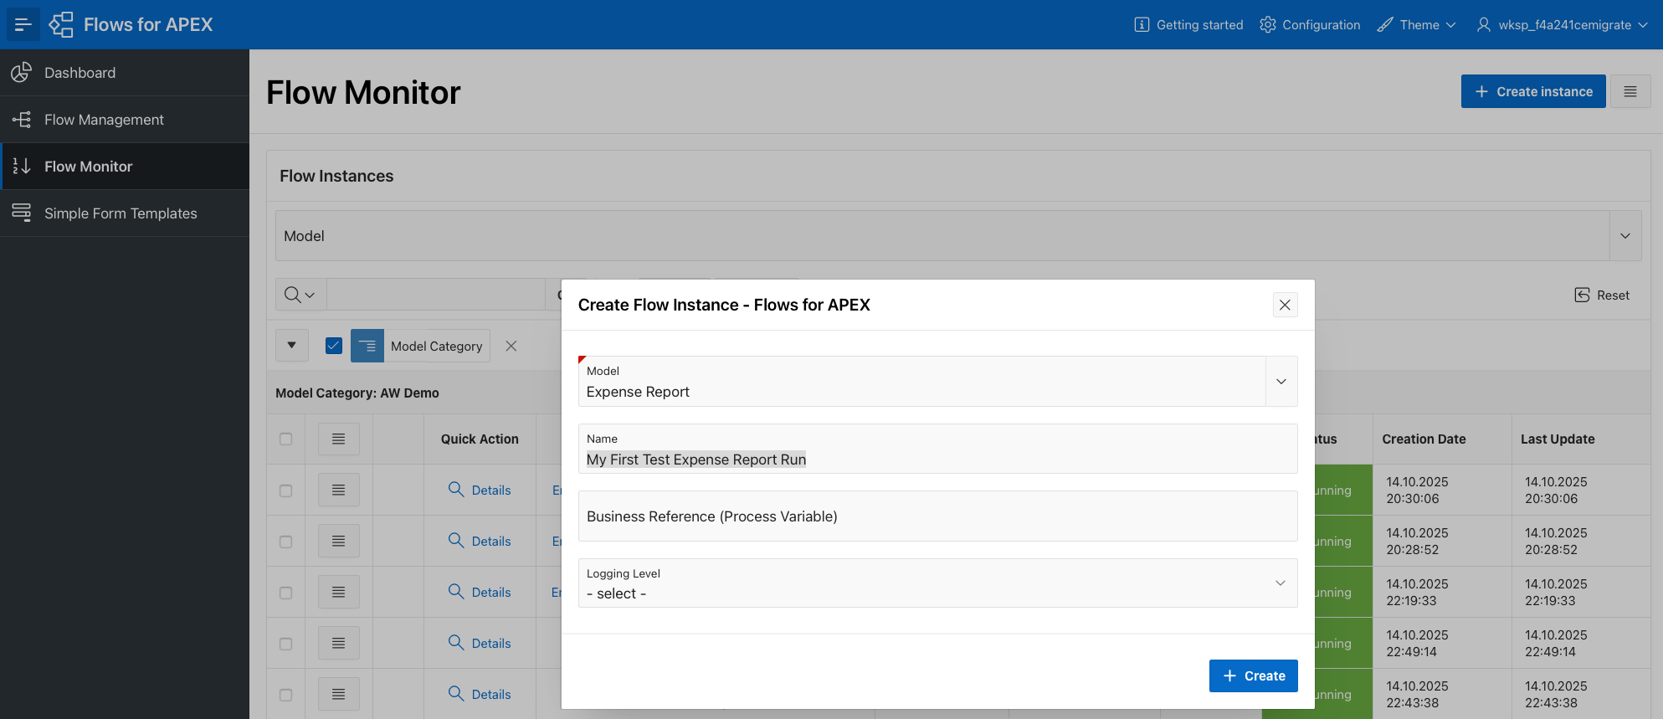Image resolution: width=1663 pixels, height=719 pixels.
Task: Check the row created 14.10.2025 20:30:06
Action: coord(286,490)
